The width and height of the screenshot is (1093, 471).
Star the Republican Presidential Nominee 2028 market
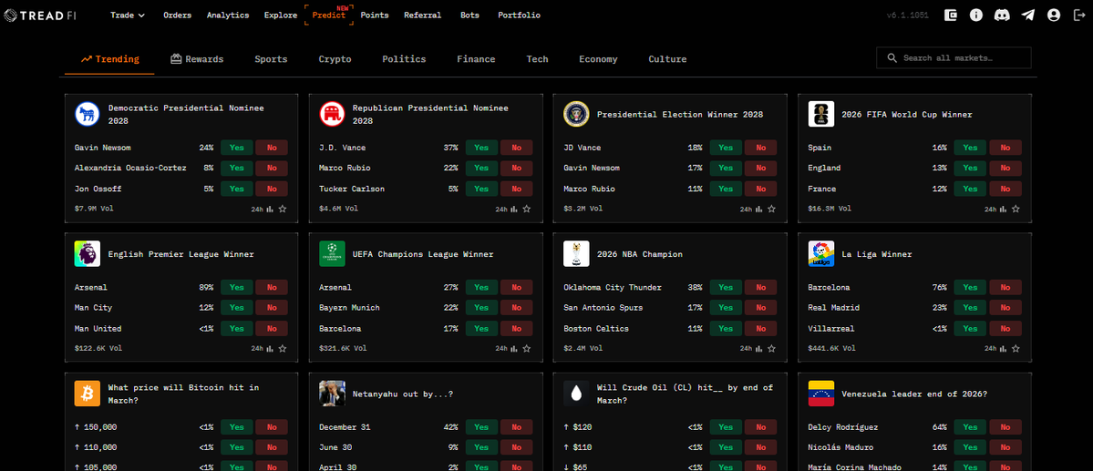[527, 209]
